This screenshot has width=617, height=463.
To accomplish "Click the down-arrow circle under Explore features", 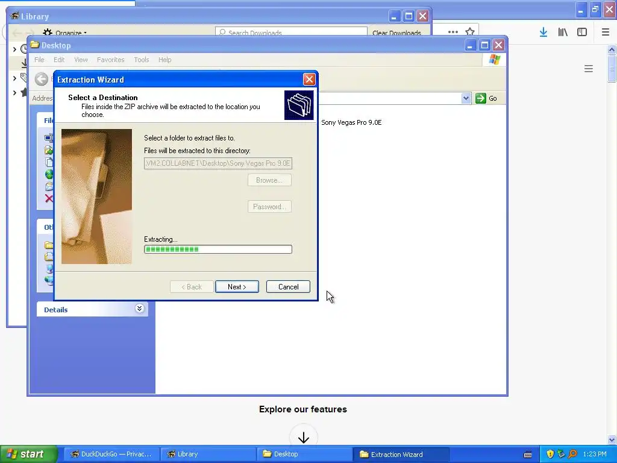I will (x=304, y=437).
